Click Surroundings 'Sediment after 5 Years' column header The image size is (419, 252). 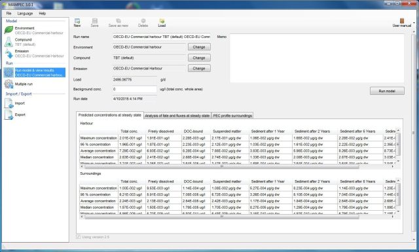click(x=360, y=181)
